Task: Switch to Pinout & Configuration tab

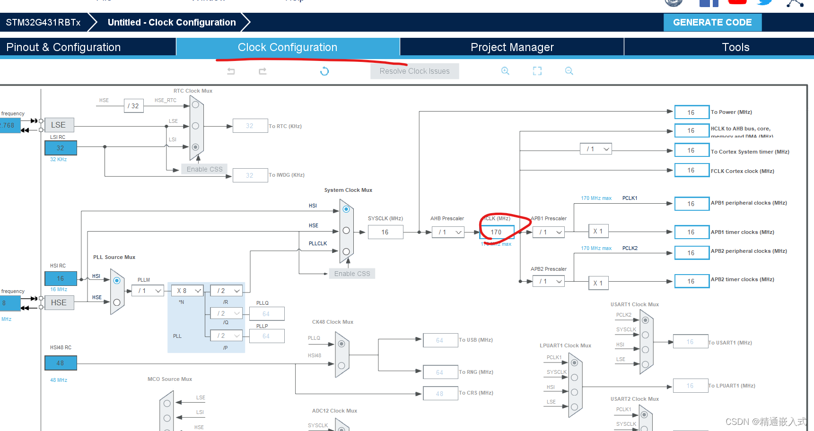Action: (x=88, y=47)
